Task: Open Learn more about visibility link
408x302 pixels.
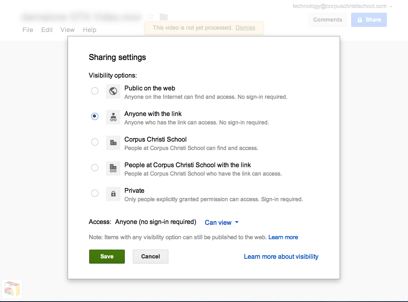Action: 281,256
